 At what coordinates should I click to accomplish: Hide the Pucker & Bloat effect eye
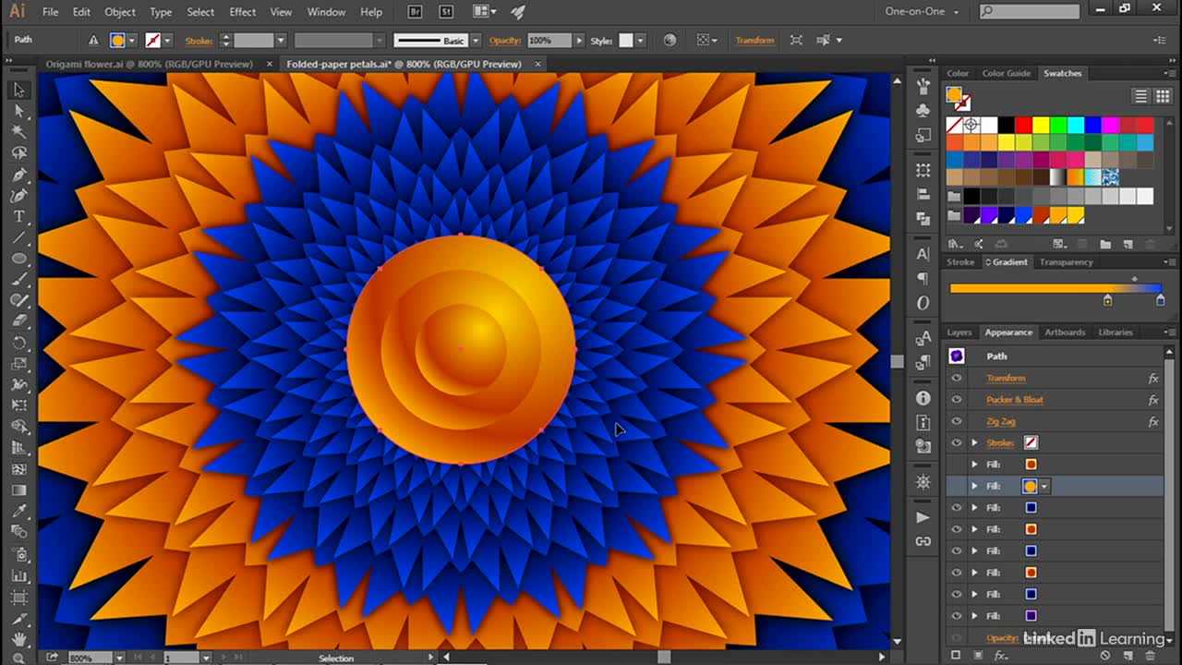pyautogui.click(x=957, y=400)
